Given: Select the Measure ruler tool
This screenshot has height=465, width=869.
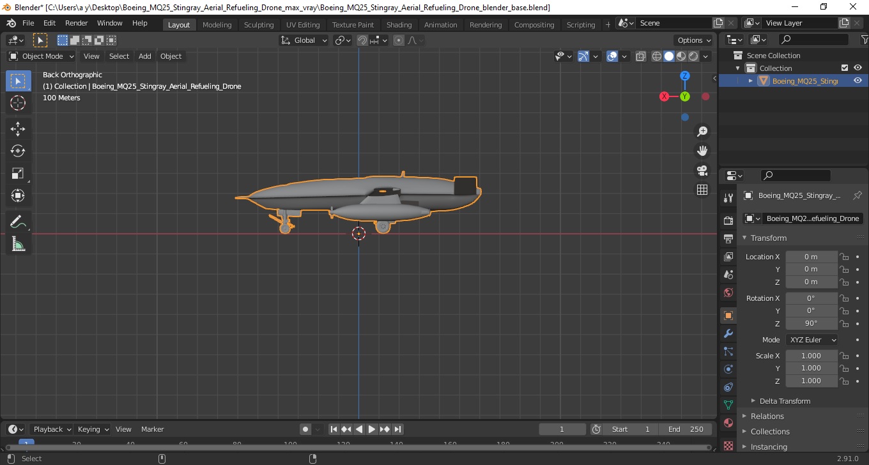Looking at the screenshot, I should 18,243.
